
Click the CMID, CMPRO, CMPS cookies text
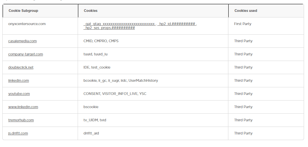[x=101, y=41]
